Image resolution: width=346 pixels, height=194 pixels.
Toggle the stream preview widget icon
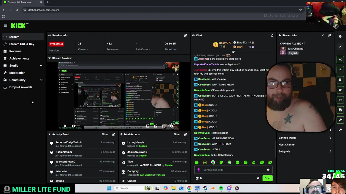(340, 60)
